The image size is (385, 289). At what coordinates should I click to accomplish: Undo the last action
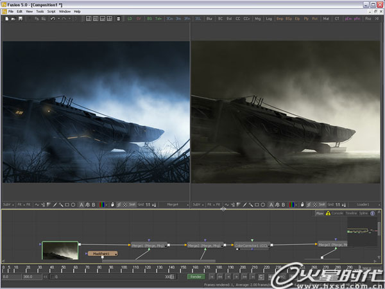pos(53,19)
